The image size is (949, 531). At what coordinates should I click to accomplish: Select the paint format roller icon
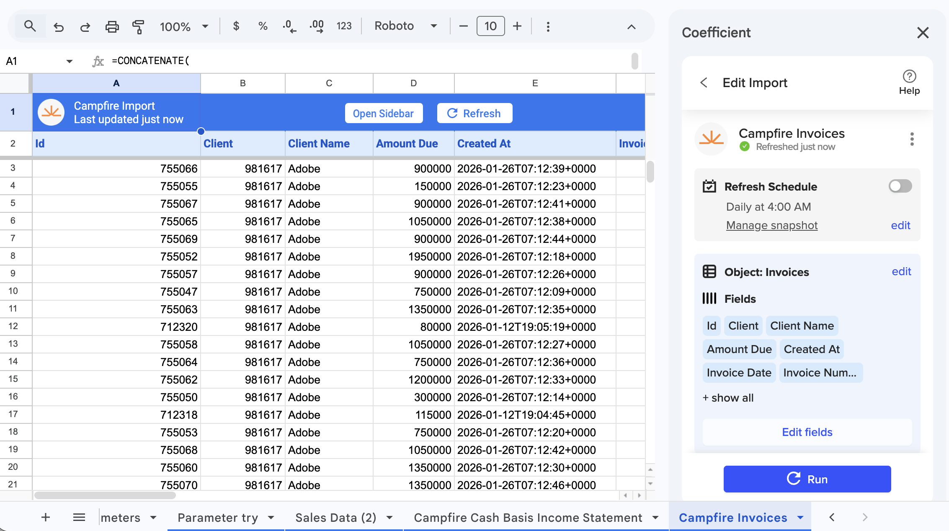pyautogui.click(x=138, y=27)
